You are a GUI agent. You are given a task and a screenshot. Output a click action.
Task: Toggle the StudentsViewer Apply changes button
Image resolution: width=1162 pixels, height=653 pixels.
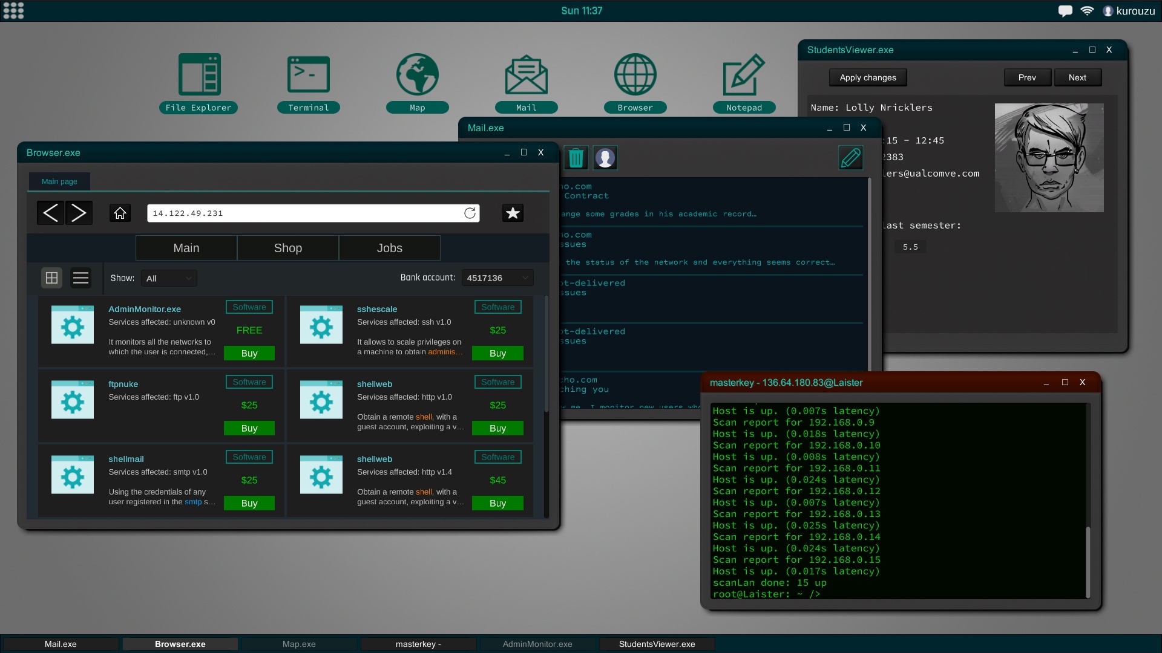(867, 77)
